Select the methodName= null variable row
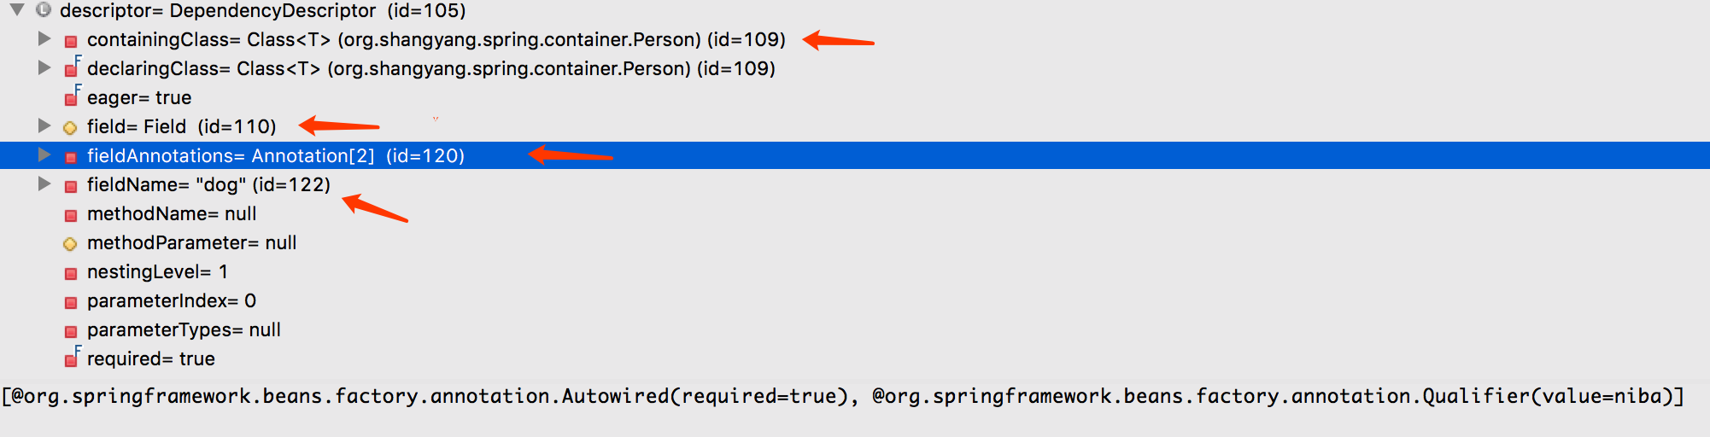 pyautogui.click(x=172, y=213)
